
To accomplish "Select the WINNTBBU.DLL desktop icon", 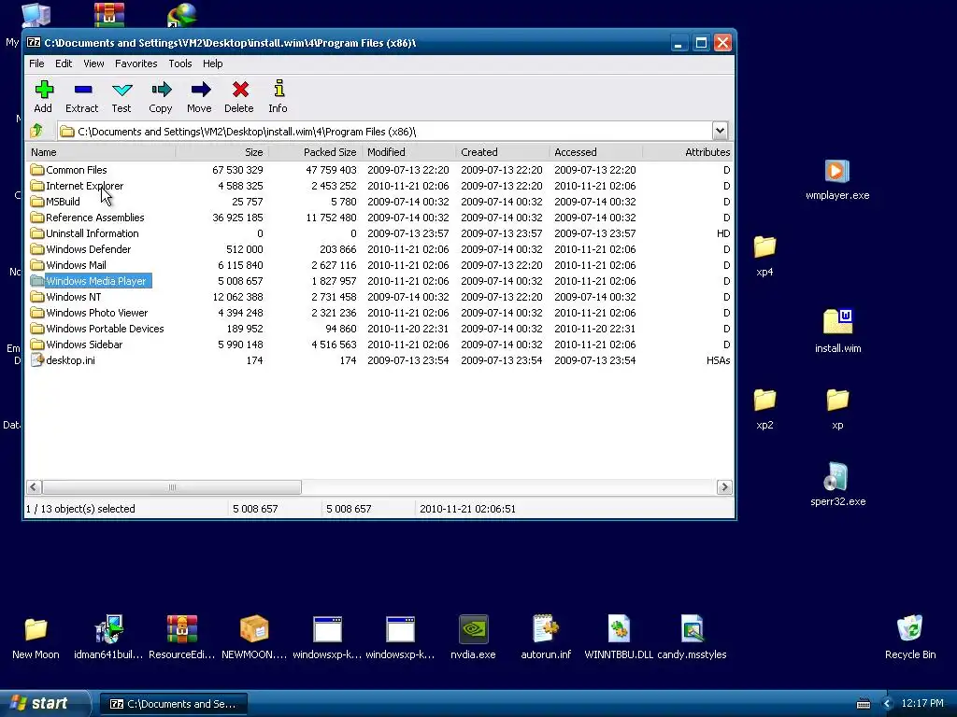I will pos(619,637).
